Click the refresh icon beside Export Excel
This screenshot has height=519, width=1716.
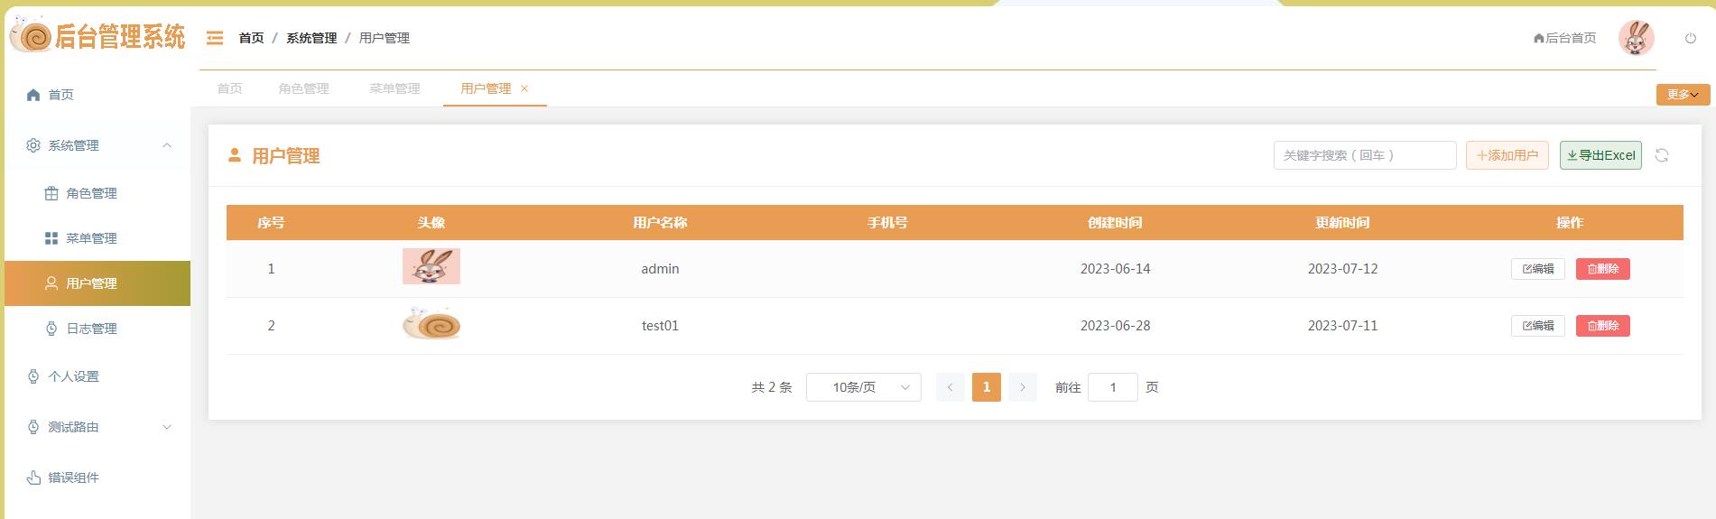click(1661, 155)
